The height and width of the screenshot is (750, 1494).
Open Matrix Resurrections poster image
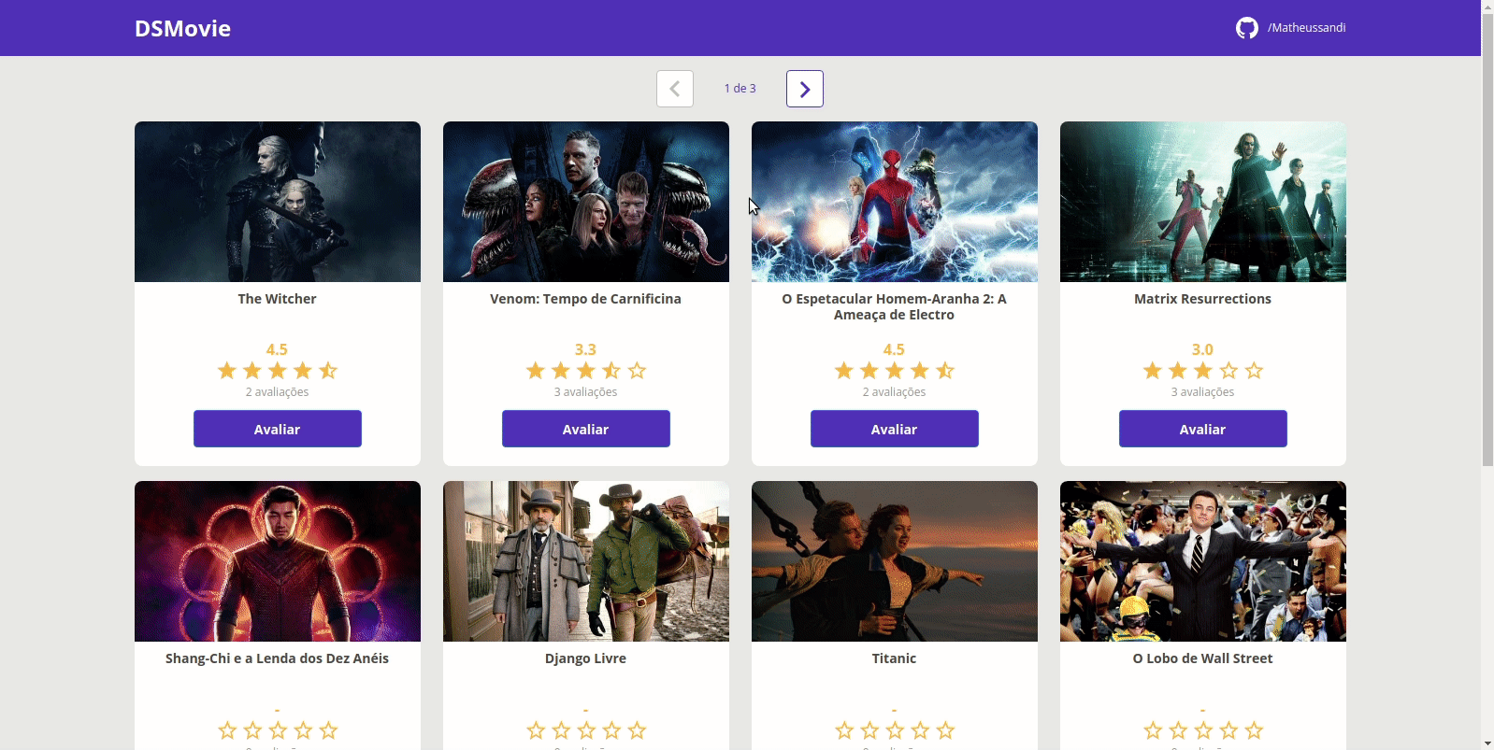point(1203,202)
